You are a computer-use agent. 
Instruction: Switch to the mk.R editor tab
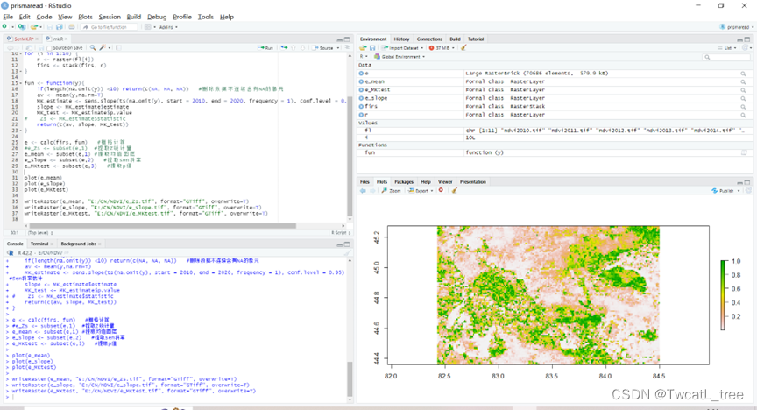(x=58, y=39)
